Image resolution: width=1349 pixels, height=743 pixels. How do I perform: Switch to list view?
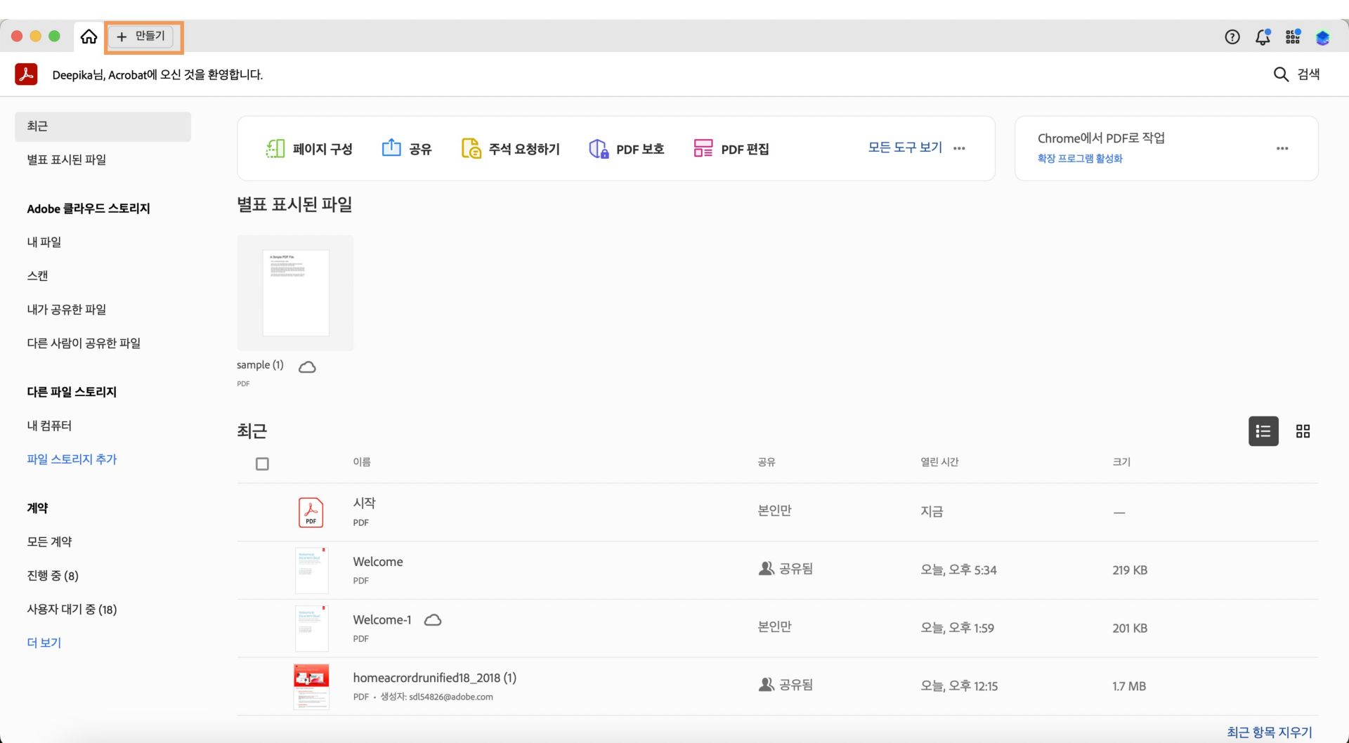tap(1263, 431)
